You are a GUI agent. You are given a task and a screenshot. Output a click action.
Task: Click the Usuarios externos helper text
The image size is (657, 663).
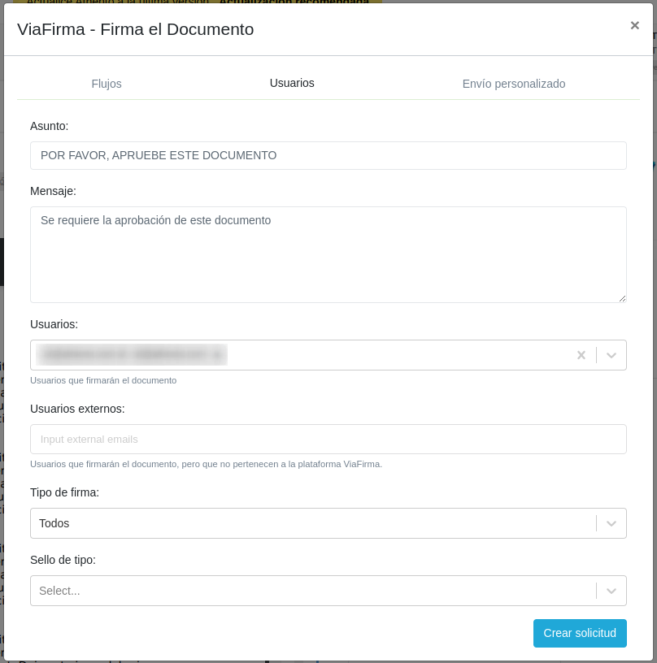(206, 464)
